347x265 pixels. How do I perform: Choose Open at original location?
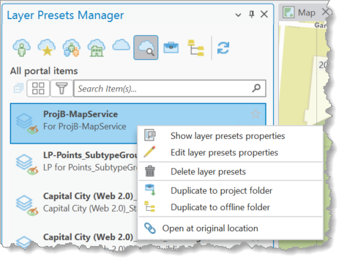[231, 228]
